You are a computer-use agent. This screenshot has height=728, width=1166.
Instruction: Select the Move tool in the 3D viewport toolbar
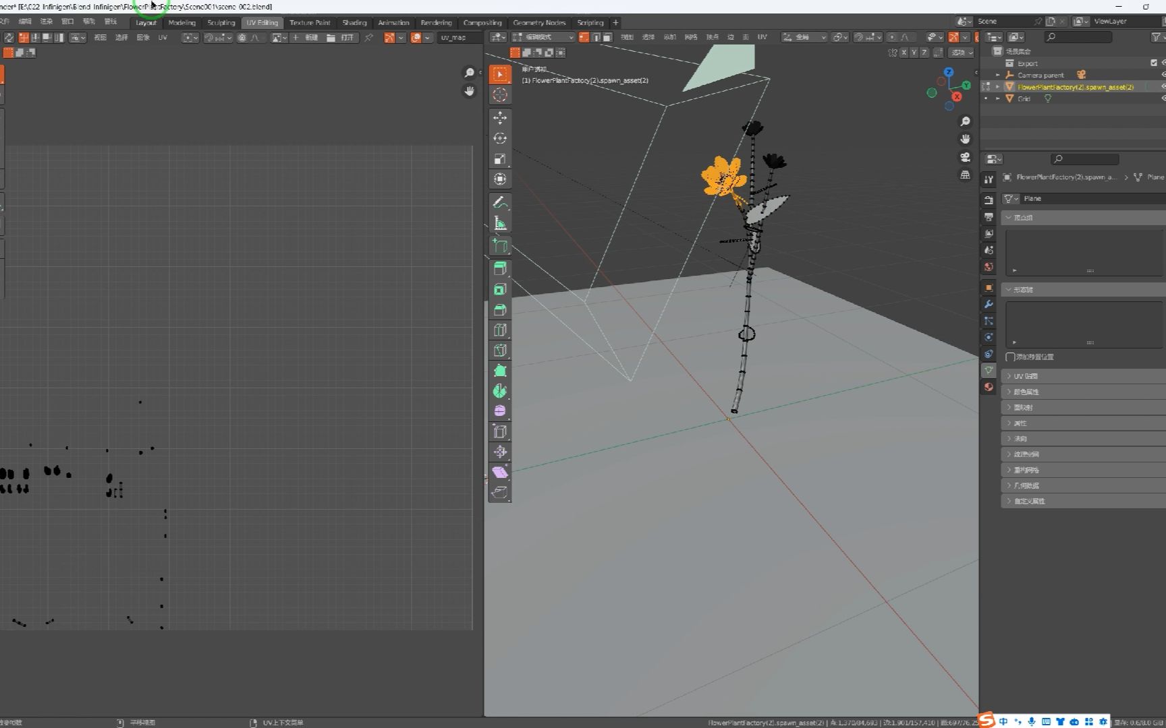pos(500,117)
